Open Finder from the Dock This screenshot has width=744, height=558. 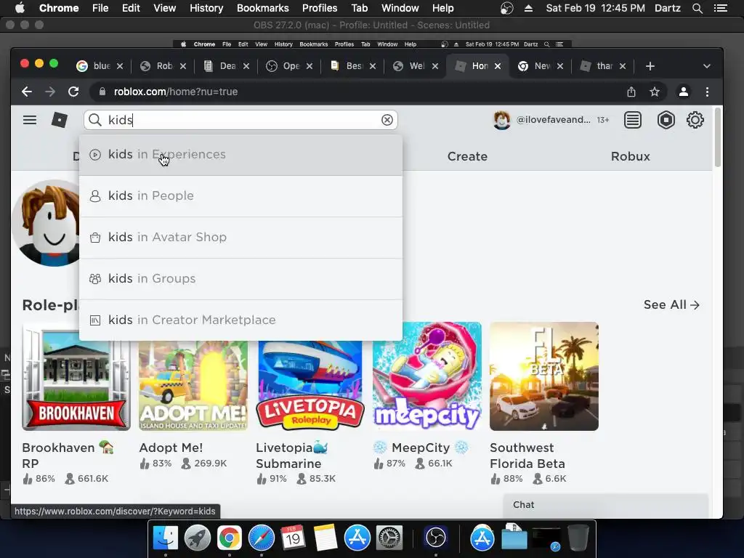(166, 538)
